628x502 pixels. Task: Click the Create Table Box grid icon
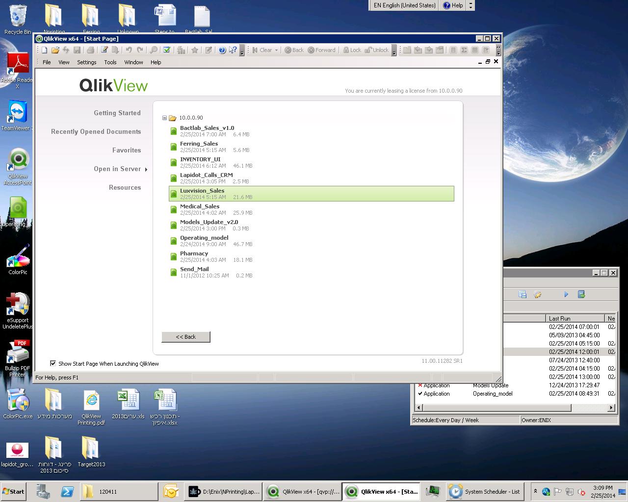(x=475, y=50)
